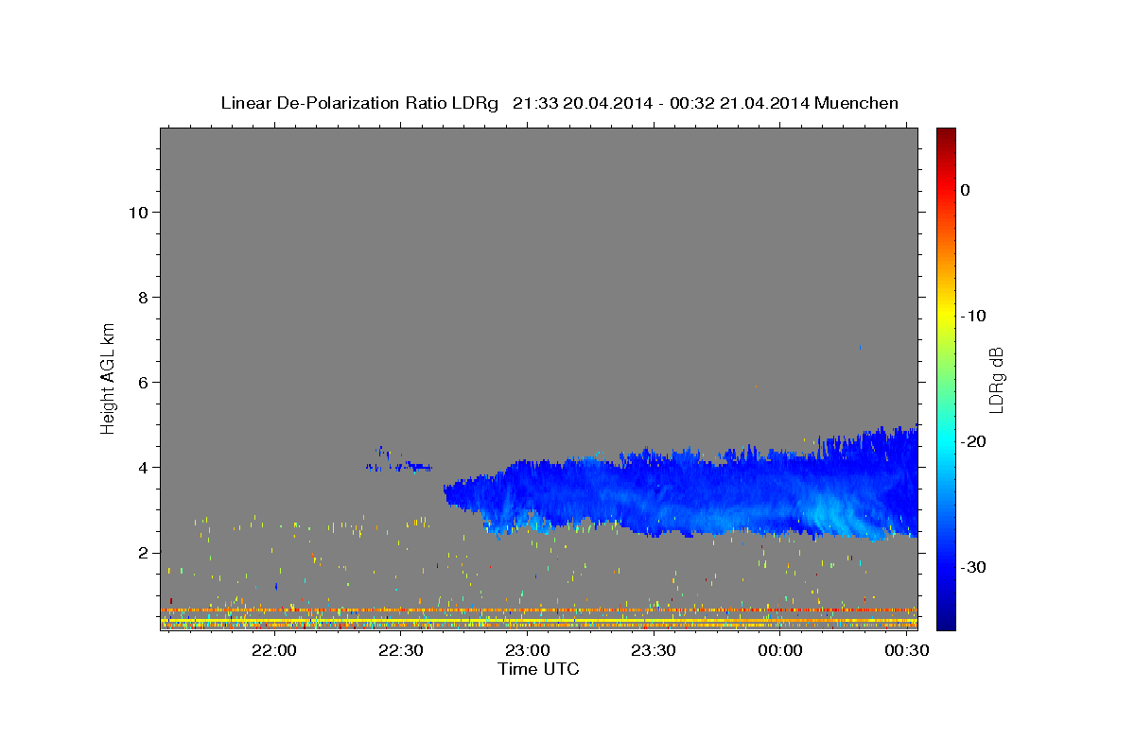1135x756 pixels.
Task: Click the -10 colorbar label
Action: pyautogui.click(x=973, y=316)
